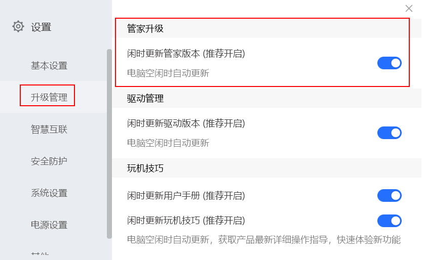Image resolution: width=426 pixels, height=260 pixels.
Task: Click the 管家升级 section header
Action: (x=145, y=29)
